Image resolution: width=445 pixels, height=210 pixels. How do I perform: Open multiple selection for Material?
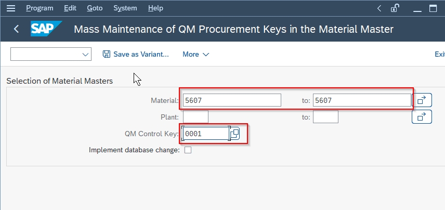point(422,100)
